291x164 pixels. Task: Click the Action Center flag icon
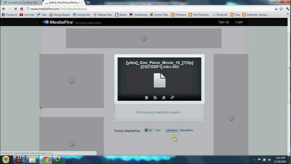259,160
